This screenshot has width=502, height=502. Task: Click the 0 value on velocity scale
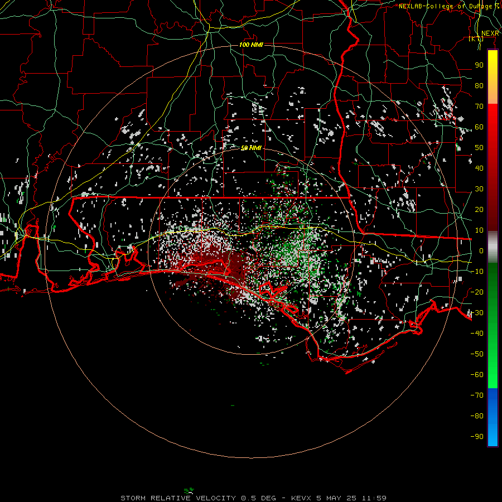click(x=481, y=250)
